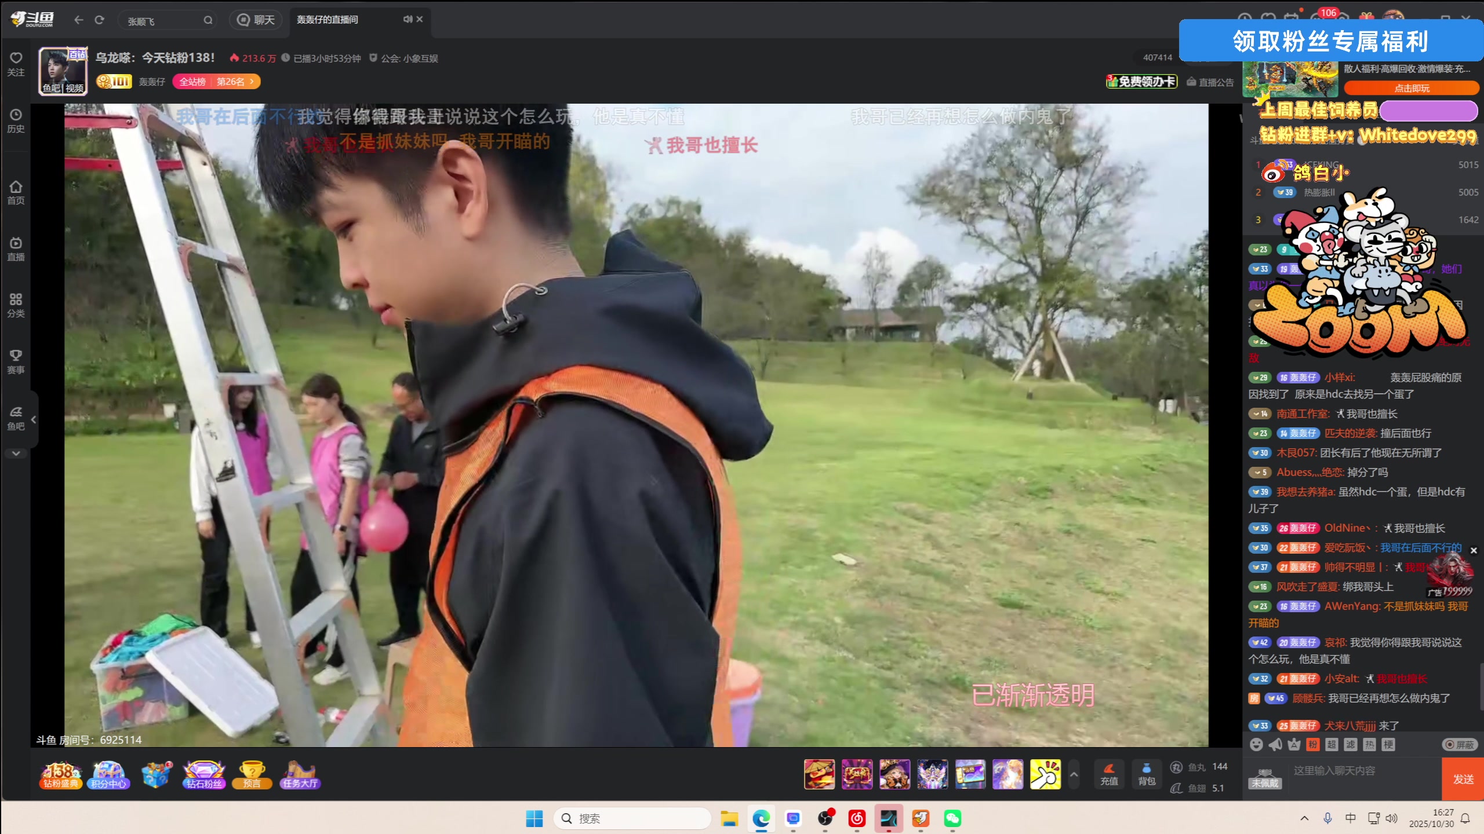This screenshot has width=1484, height=834.
Task: Open the emoji picker in the chat toolbar
Action: pos(1256,745)
